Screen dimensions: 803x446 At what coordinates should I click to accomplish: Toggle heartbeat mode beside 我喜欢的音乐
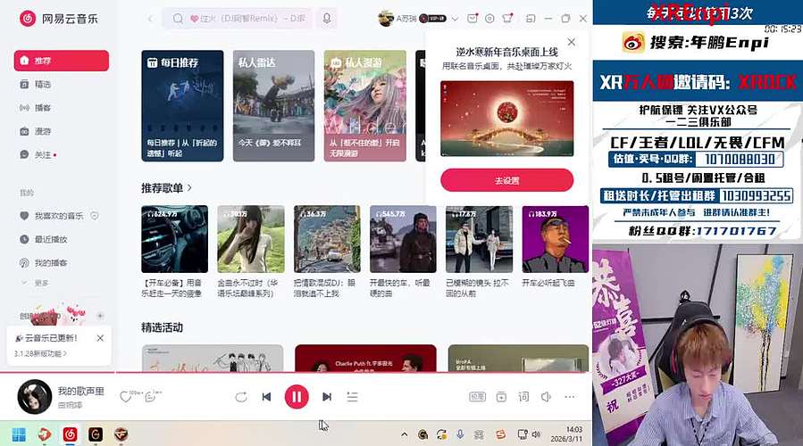pyautogui.click(x=95, y=216)
